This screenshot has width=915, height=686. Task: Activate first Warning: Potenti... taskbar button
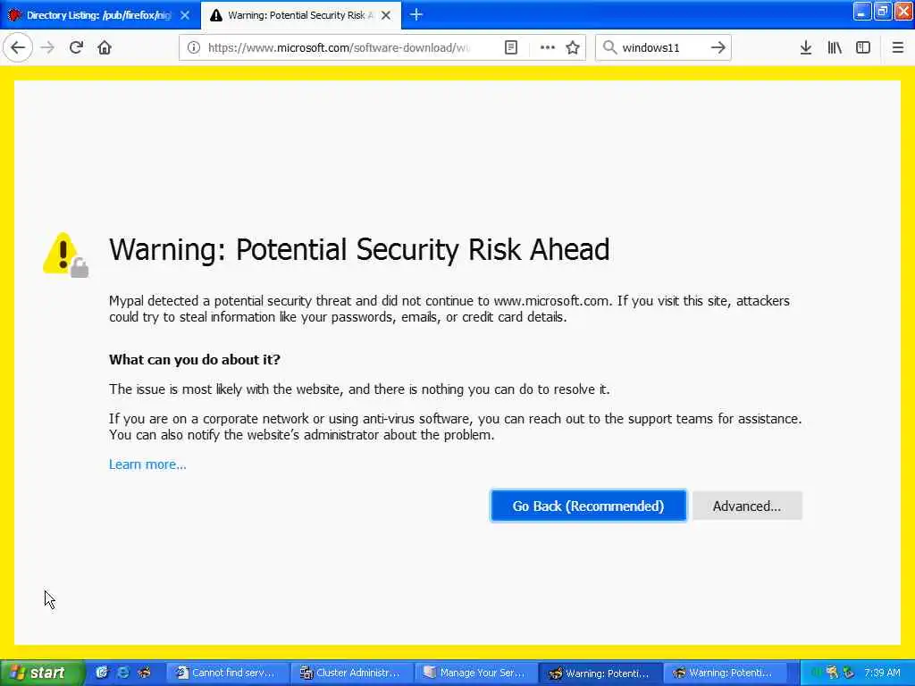(600, 673)
